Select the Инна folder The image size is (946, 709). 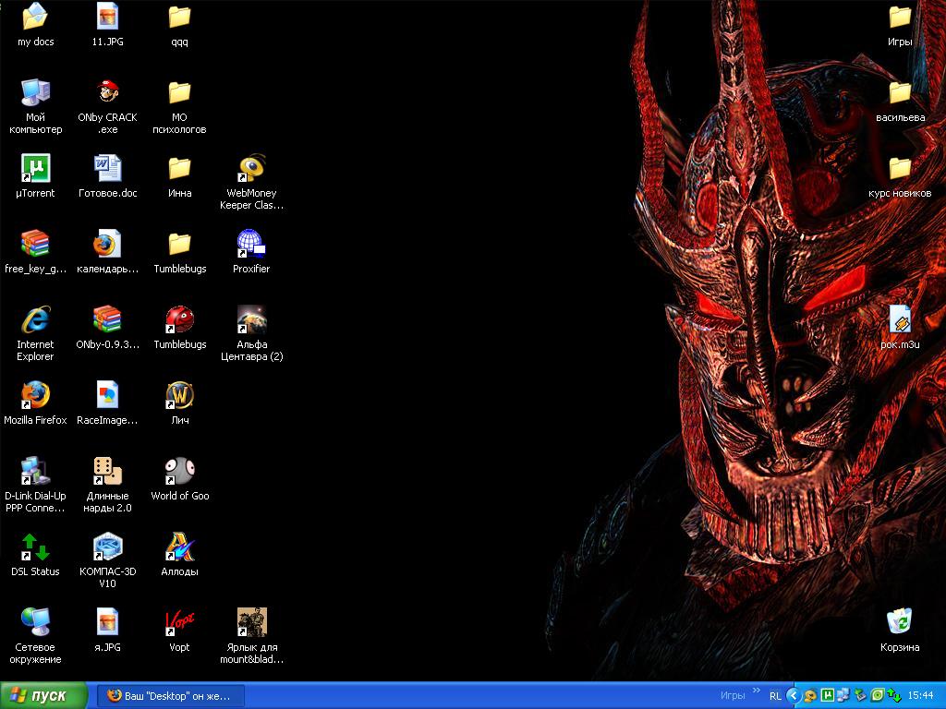click(179, 168)
